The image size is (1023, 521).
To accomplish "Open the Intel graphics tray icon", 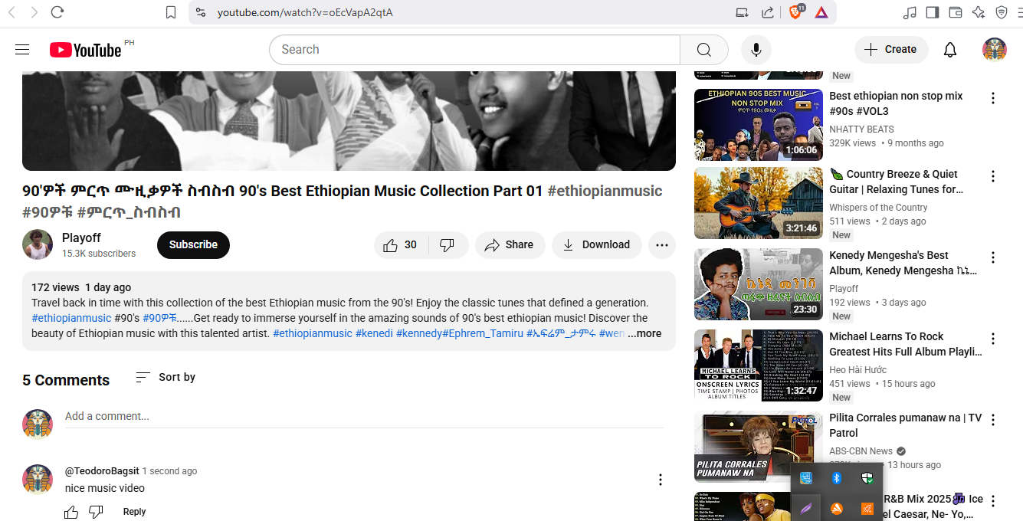I will pyautogui.click(x=806, y=478).
